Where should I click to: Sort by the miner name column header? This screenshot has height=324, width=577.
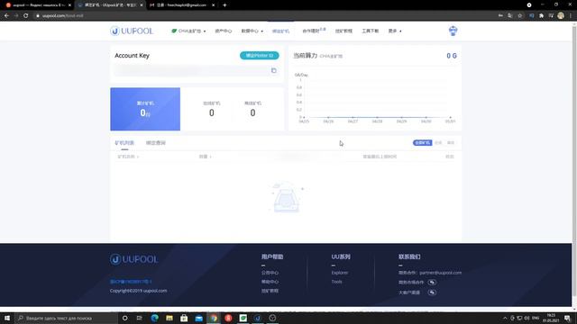pos(128,157)
